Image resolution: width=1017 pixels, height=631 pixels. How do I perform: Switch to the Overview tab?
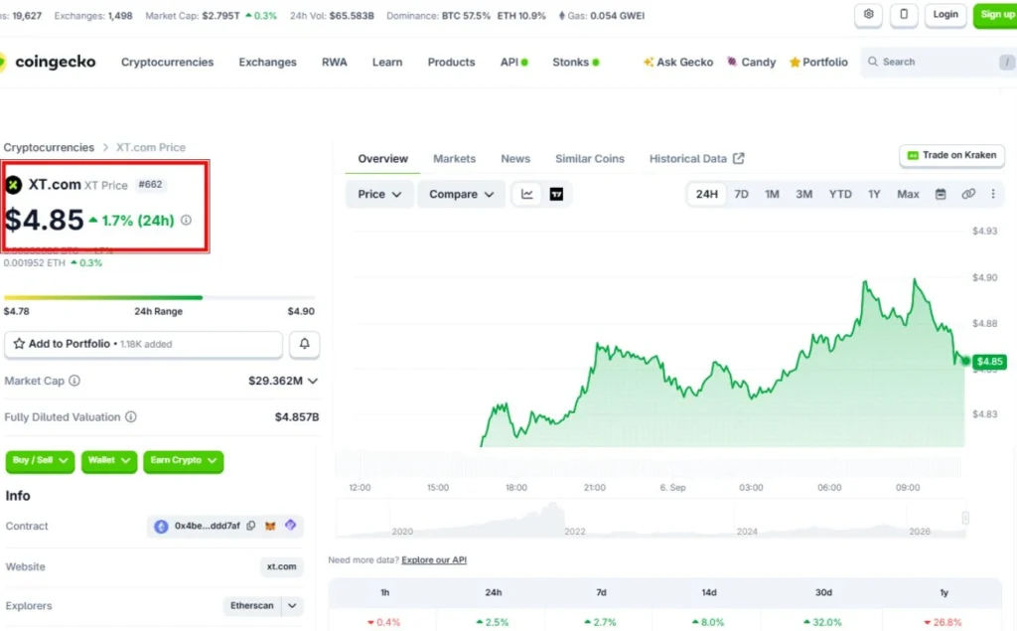pos(382,158)
